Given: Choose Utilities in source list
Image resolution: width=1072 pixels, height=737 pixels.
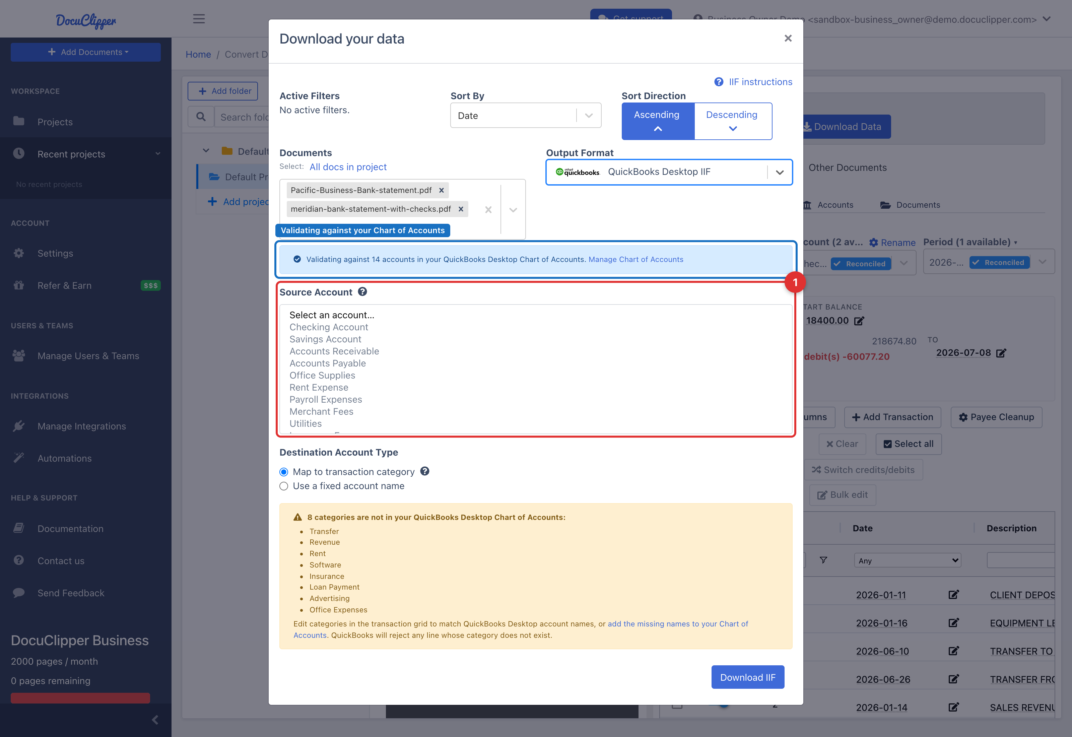Looking at the screenshot, I should click(x=305, y=423).
